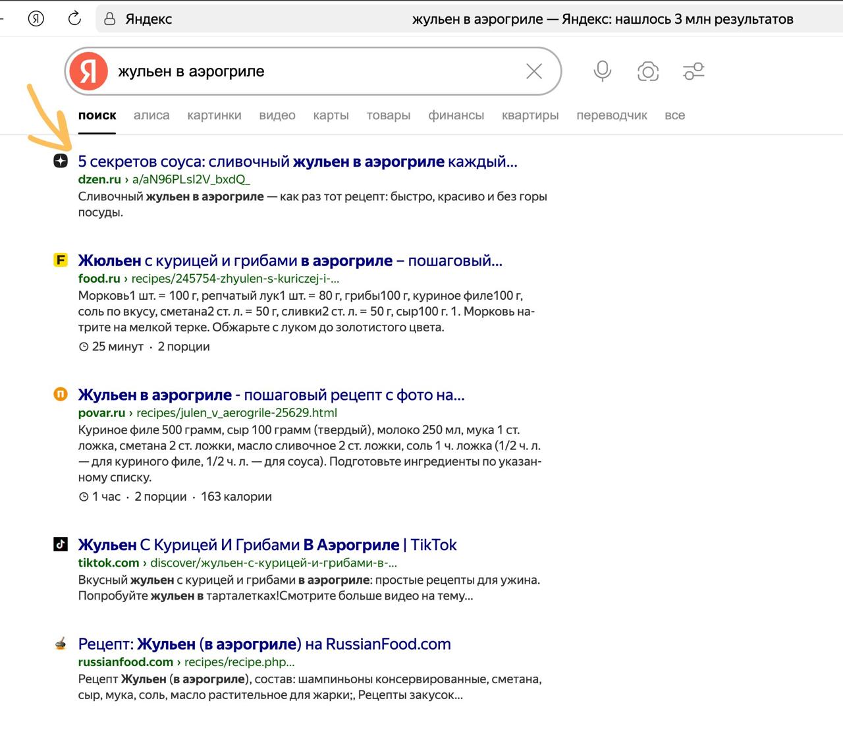
Task: Click the Dzen favicon next to the first result
Action: tap(61, 161)
